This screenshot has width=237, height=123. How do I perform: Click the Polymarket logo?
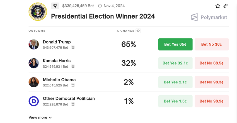[209, 17]
